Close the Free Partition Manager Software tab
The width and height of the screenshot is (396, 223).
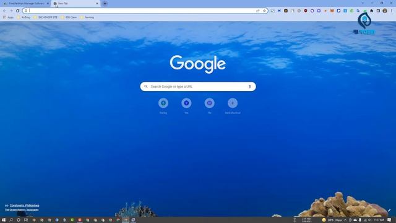(x=48, y=4)
